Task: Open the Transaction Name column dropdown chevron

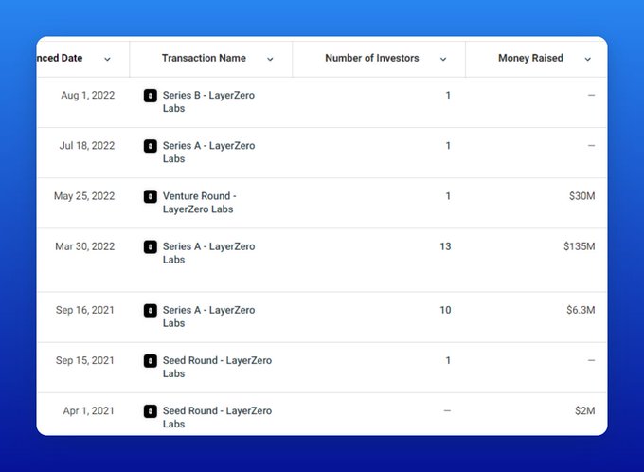Action: click(270, 59)
